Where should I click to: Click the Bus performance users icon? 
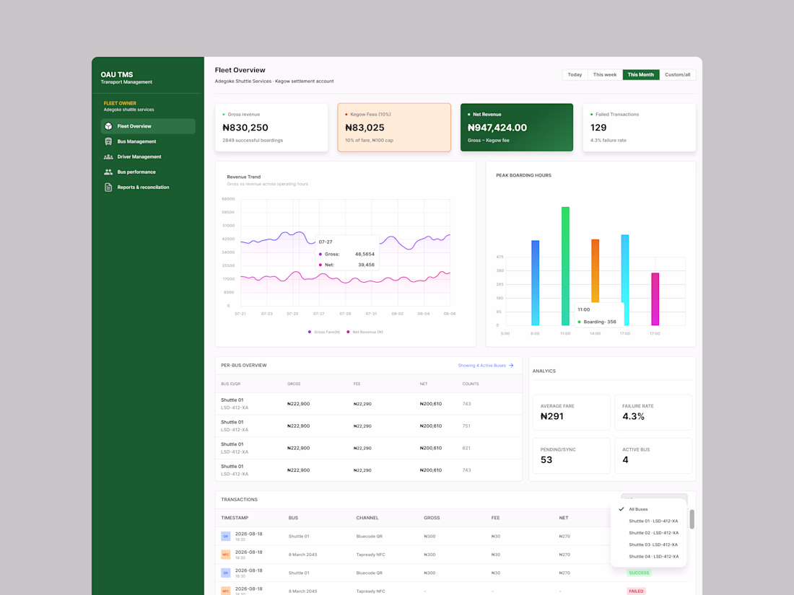108,172
